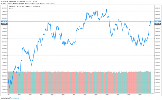Click the dark 23327.46 tag on left axis

coord(4,24)
